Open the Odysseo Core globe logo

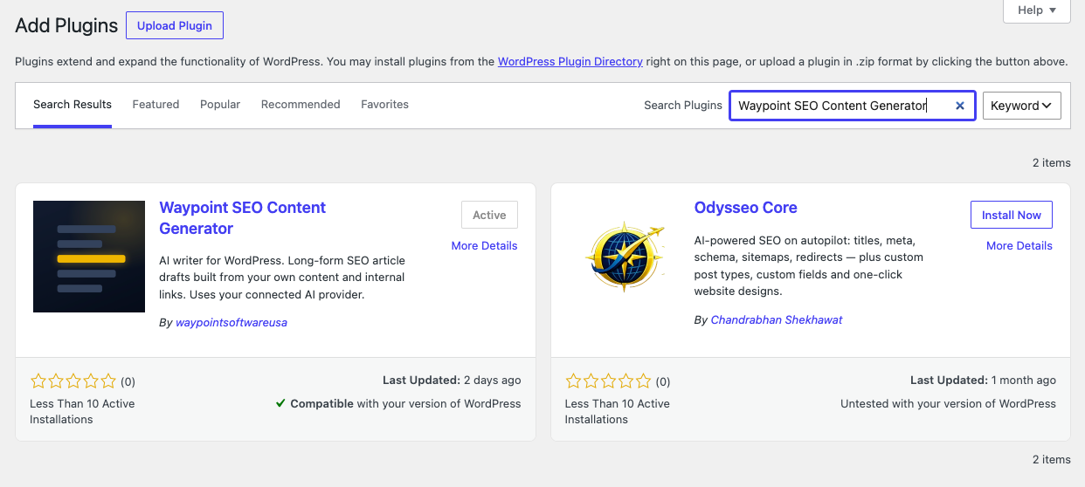[x=624, y=257]
